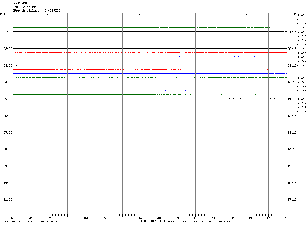307x225 pixels.
Task: Click the 17:15 UTC time label
Action: pyautogui.click(x=292, y=199)
